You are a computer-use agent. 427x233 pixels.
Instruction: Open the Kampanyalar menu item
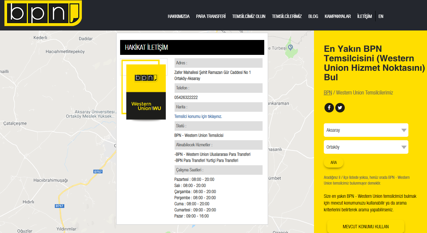(338, 16)
